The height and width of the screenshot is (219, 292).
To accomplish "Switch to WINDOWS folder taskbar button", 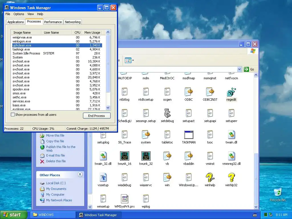I will tap(53, 215).
